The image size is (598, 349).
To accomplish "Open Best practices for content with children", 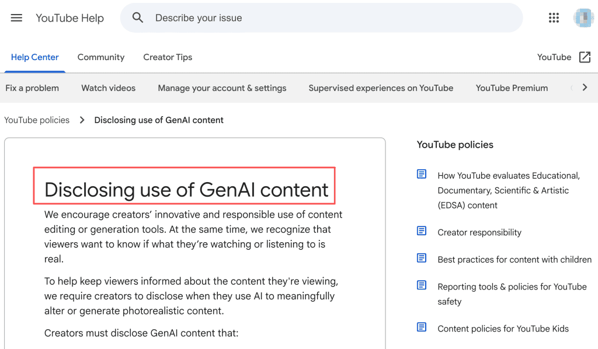I will (514, 260).
